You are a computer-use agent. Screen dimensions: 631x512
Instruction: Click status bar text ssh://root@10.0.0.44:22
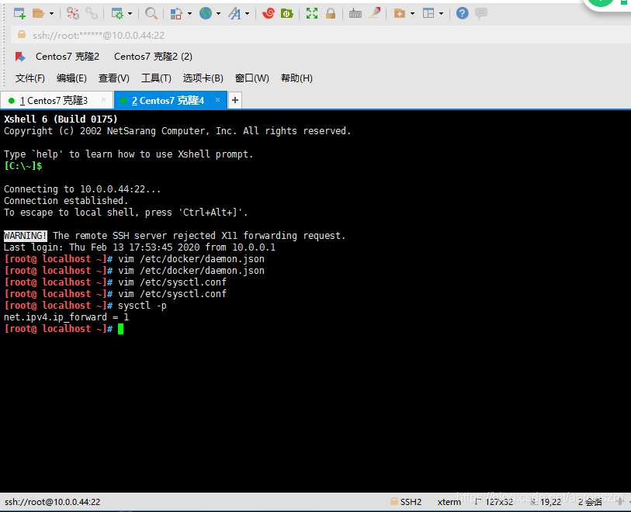(x=52, y=502)
